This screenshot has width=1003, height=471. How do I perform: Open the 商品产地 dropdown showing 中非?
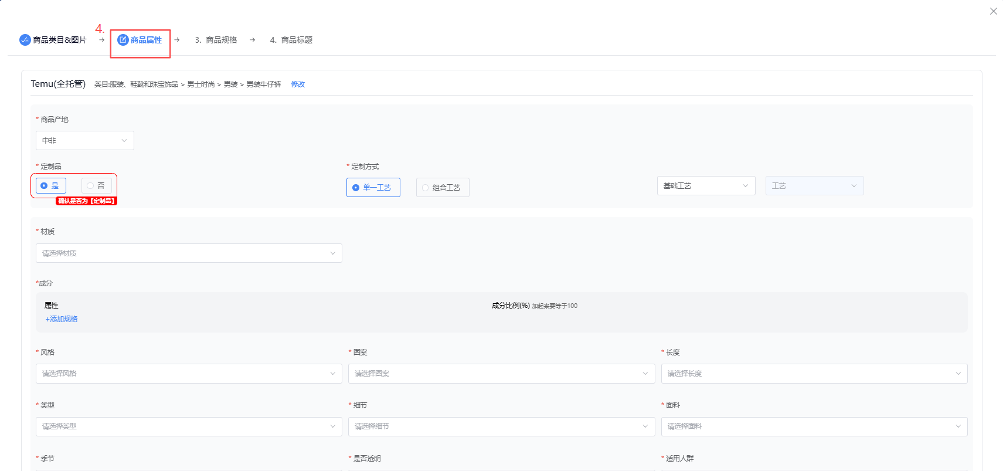[x=84, y=141]
